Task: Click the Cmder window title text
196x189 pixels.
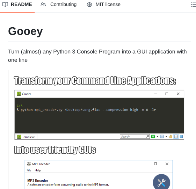Action: (26, 94)
